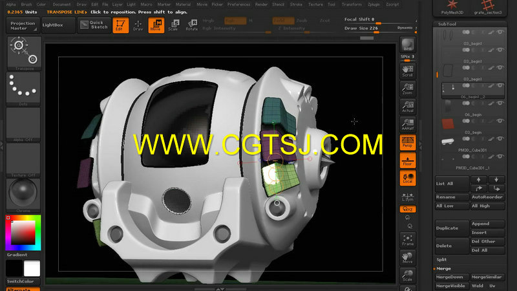This screenshot has width=517, height=291.
Task: Click the Move navigation icon below Frame
Action: (x=408, y=257)
